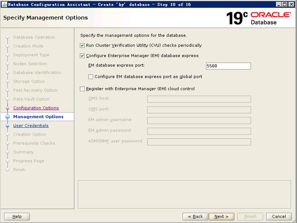297x223 pixels.
Task: Click the Summary step
Action: 23,152
